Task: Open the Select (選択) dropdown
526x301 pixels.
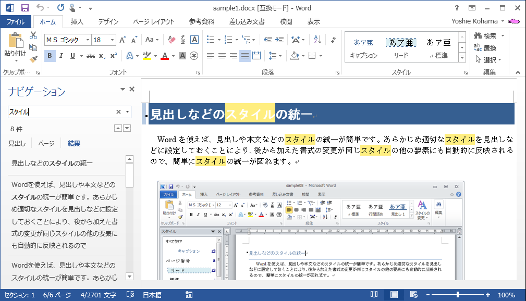Action: click(488, 60)
